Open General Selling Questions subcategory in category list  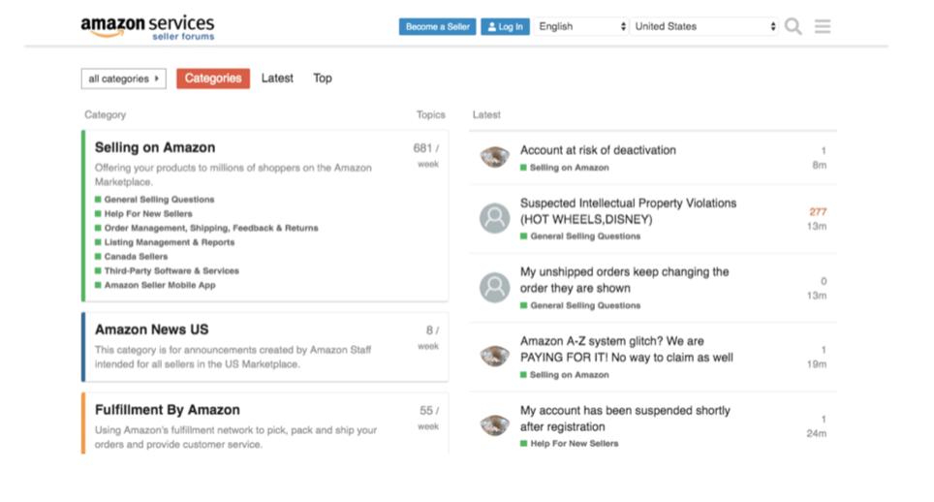159,200
